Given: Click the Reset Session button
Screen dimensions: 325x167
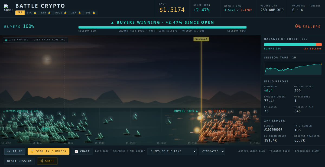Looking at the screenshot, I should point(19,161).
